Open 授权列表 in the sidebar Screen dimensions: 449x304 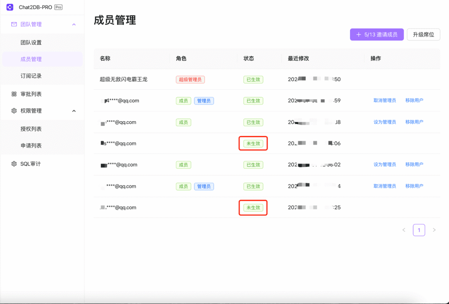click(31, 129)
